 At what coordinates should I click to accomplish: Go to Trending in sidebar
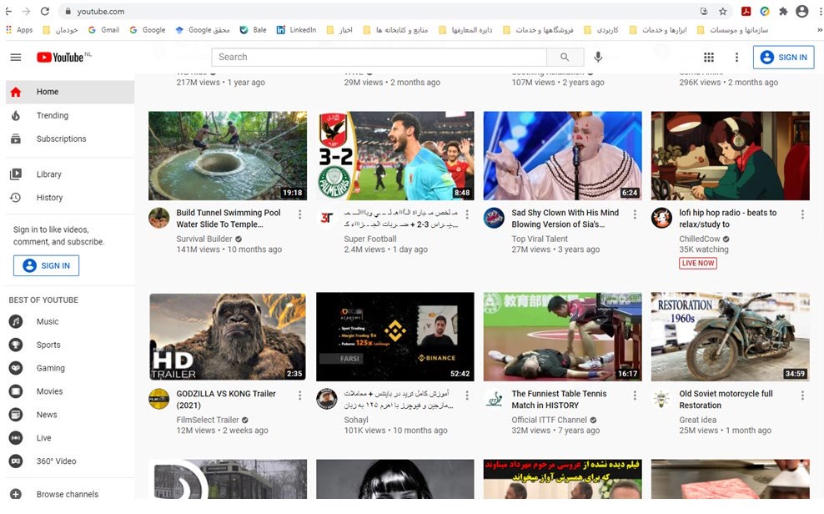pyautogui.click(x=70, y=116)
